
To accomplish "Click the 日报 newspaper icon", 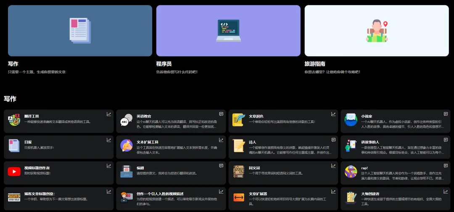I will 14,146.
